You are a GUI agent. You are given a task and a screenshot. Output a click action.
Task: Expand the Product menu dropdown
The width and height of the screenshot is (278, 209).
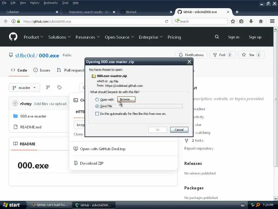pyautogui.click(x=33, y=37)
